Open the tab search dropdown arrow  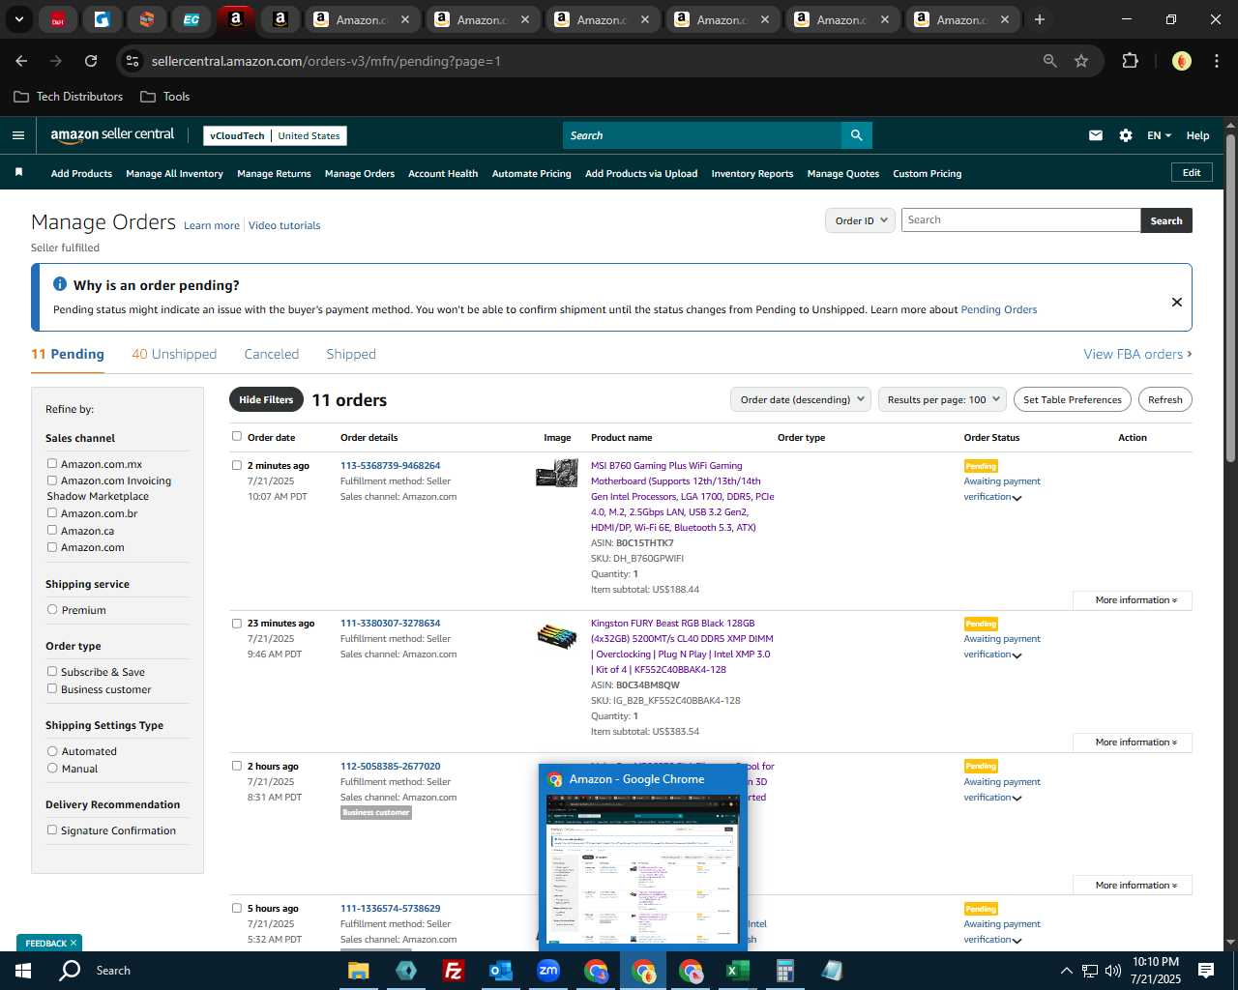18,19
